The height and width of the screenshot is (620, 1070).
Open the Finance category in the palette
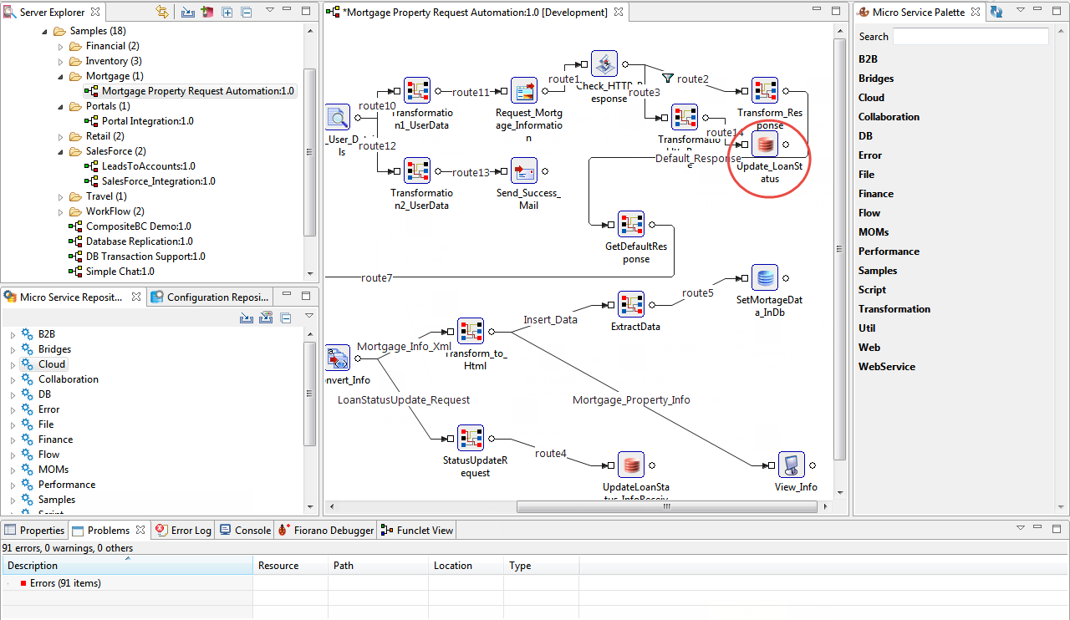[x=876, y=194]
